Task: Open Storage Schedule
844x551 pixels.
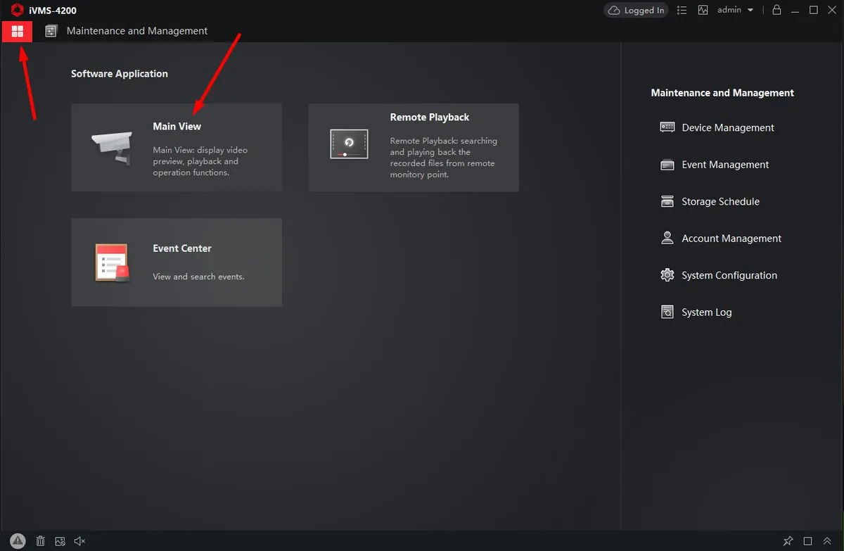Action: point(710,201)
